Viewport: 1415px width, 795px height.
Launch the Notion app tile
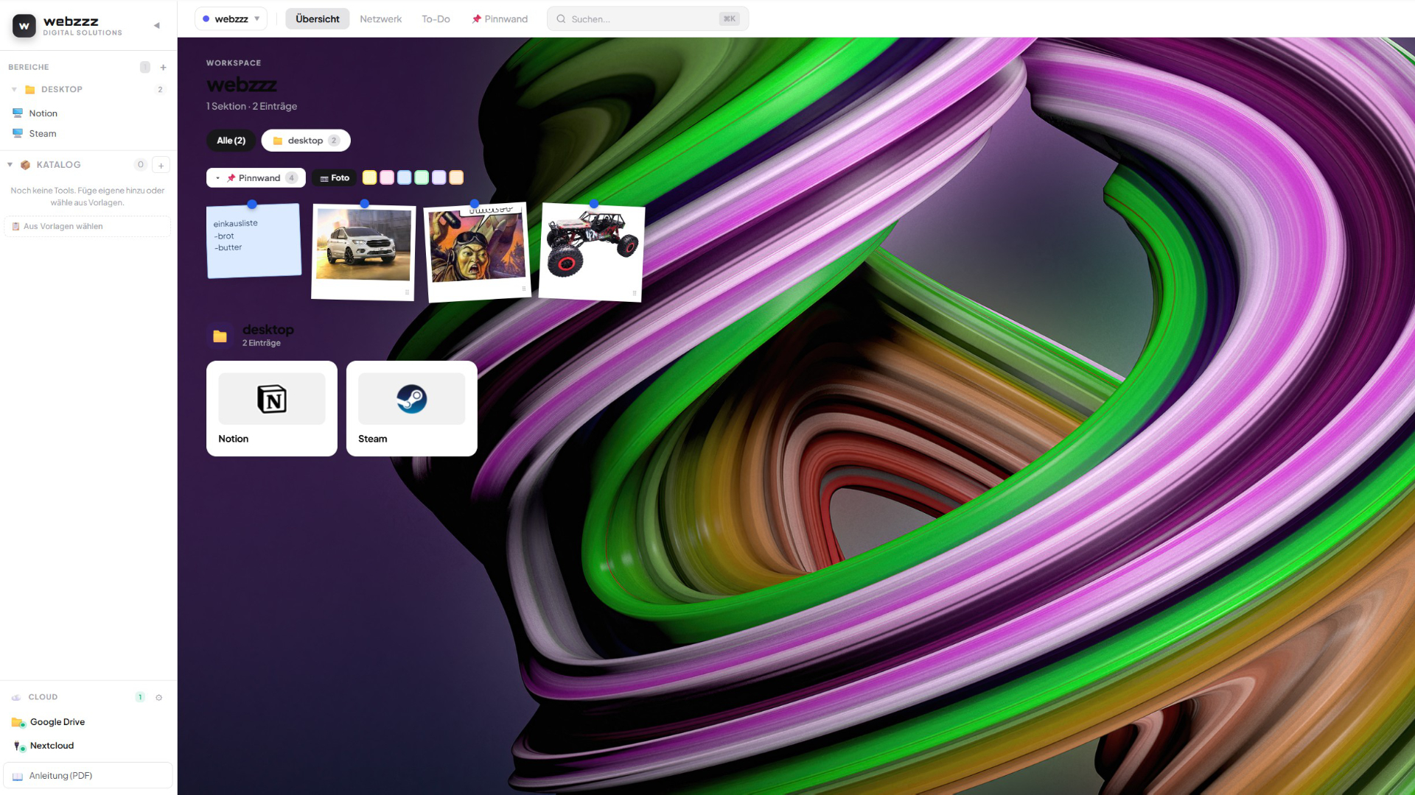point(272,409)
